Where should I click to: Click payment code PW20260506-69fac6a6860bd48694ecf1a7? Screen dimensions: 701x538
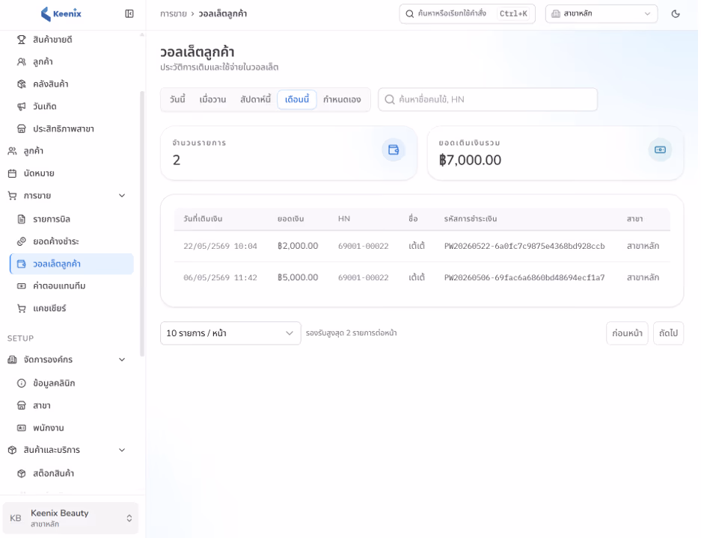(x=524, y=277)
